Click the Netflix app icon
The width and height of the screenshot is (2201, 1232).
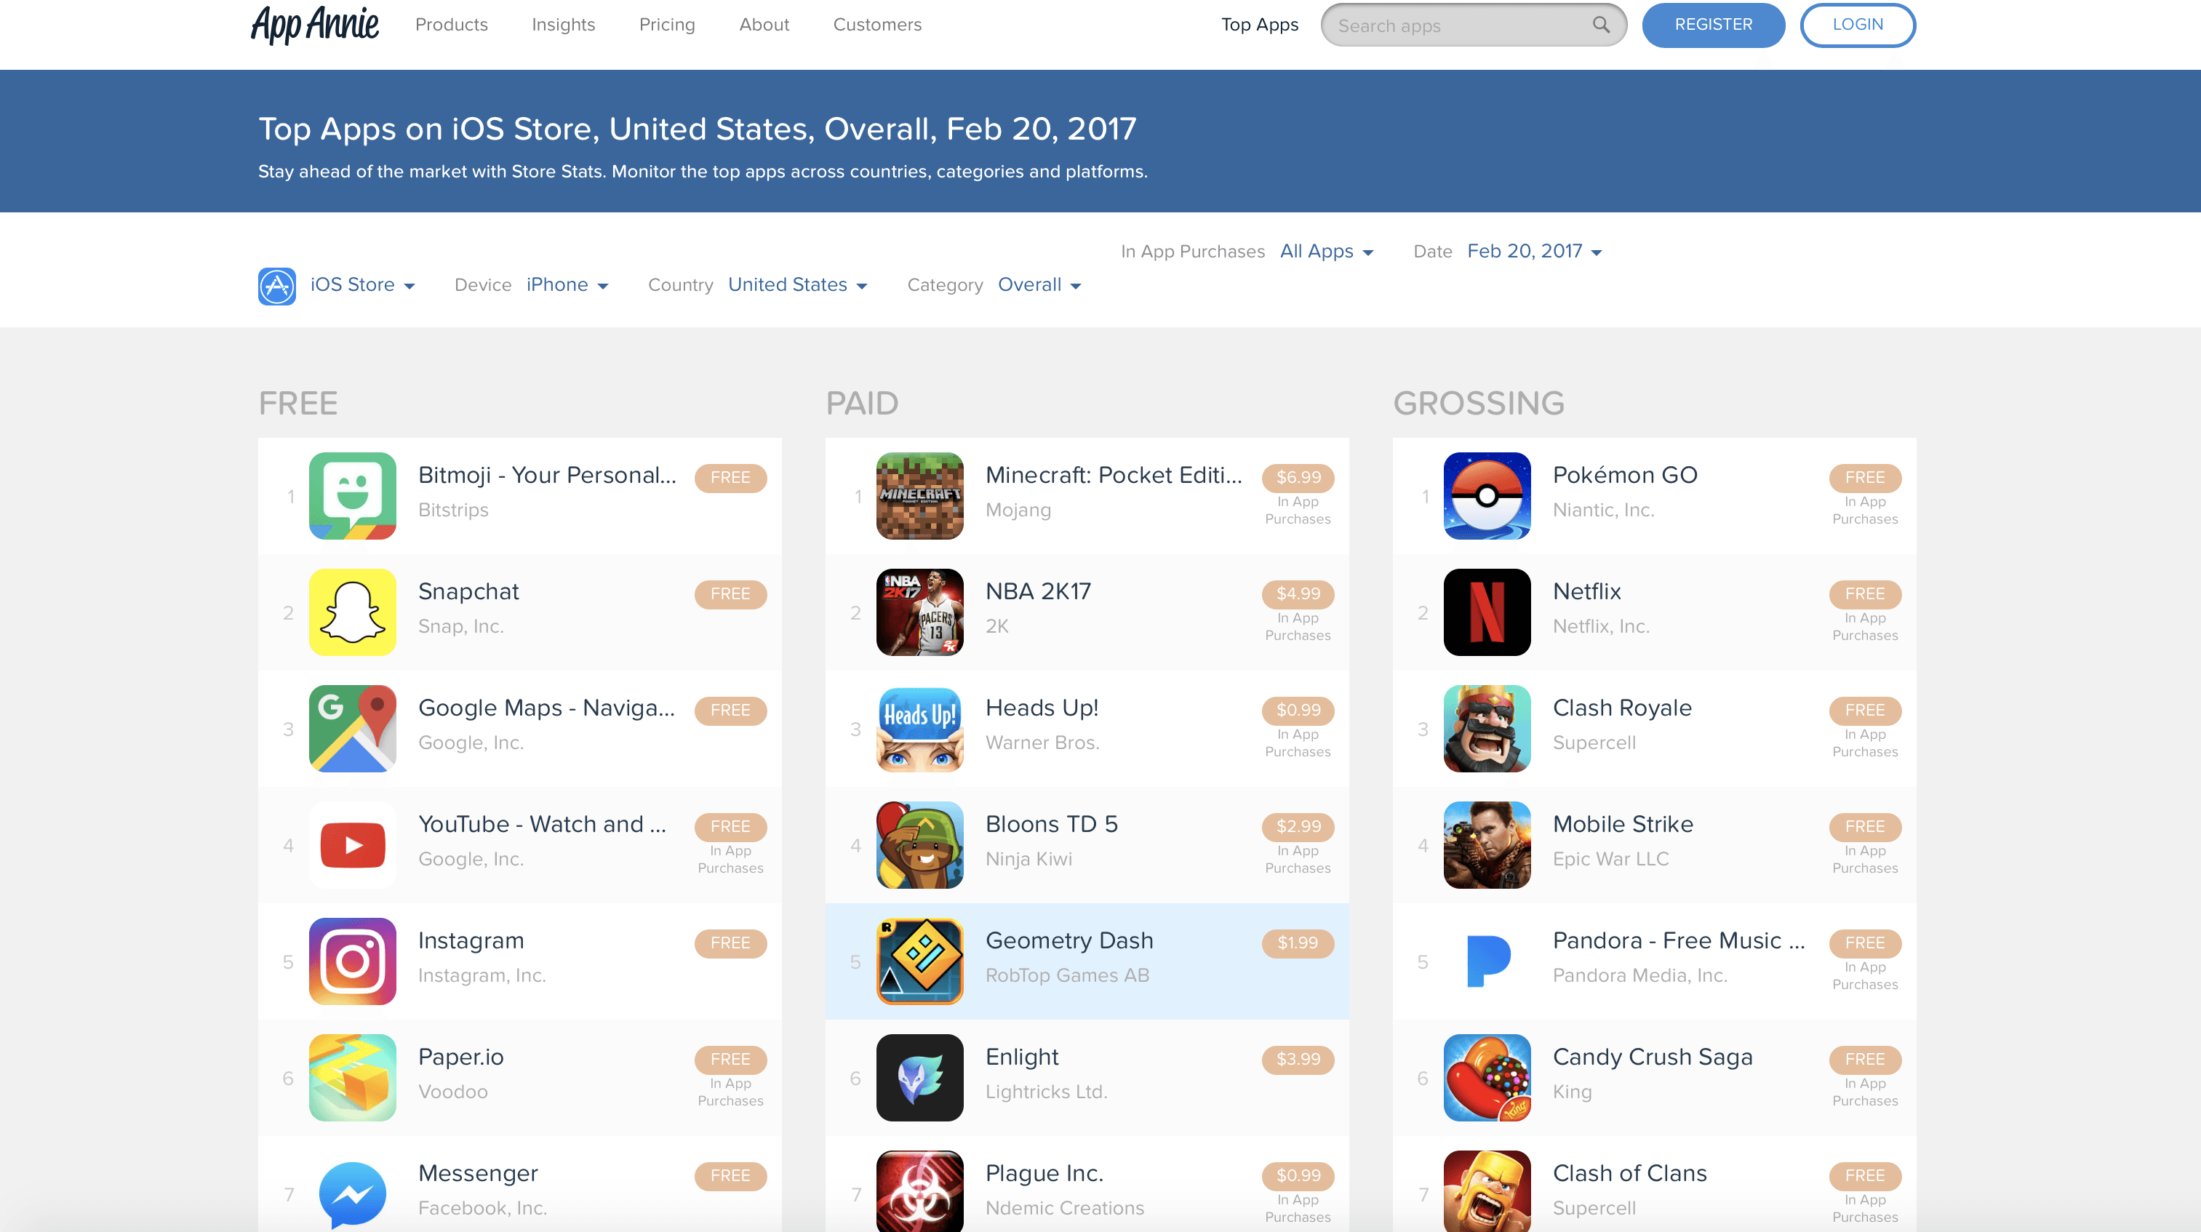(x=1487, y=612)
